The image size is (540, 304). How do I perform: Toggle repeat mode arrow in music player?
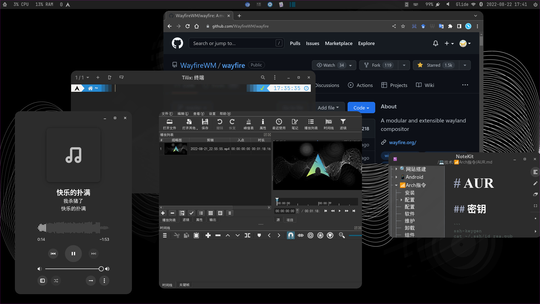point(91,281)
